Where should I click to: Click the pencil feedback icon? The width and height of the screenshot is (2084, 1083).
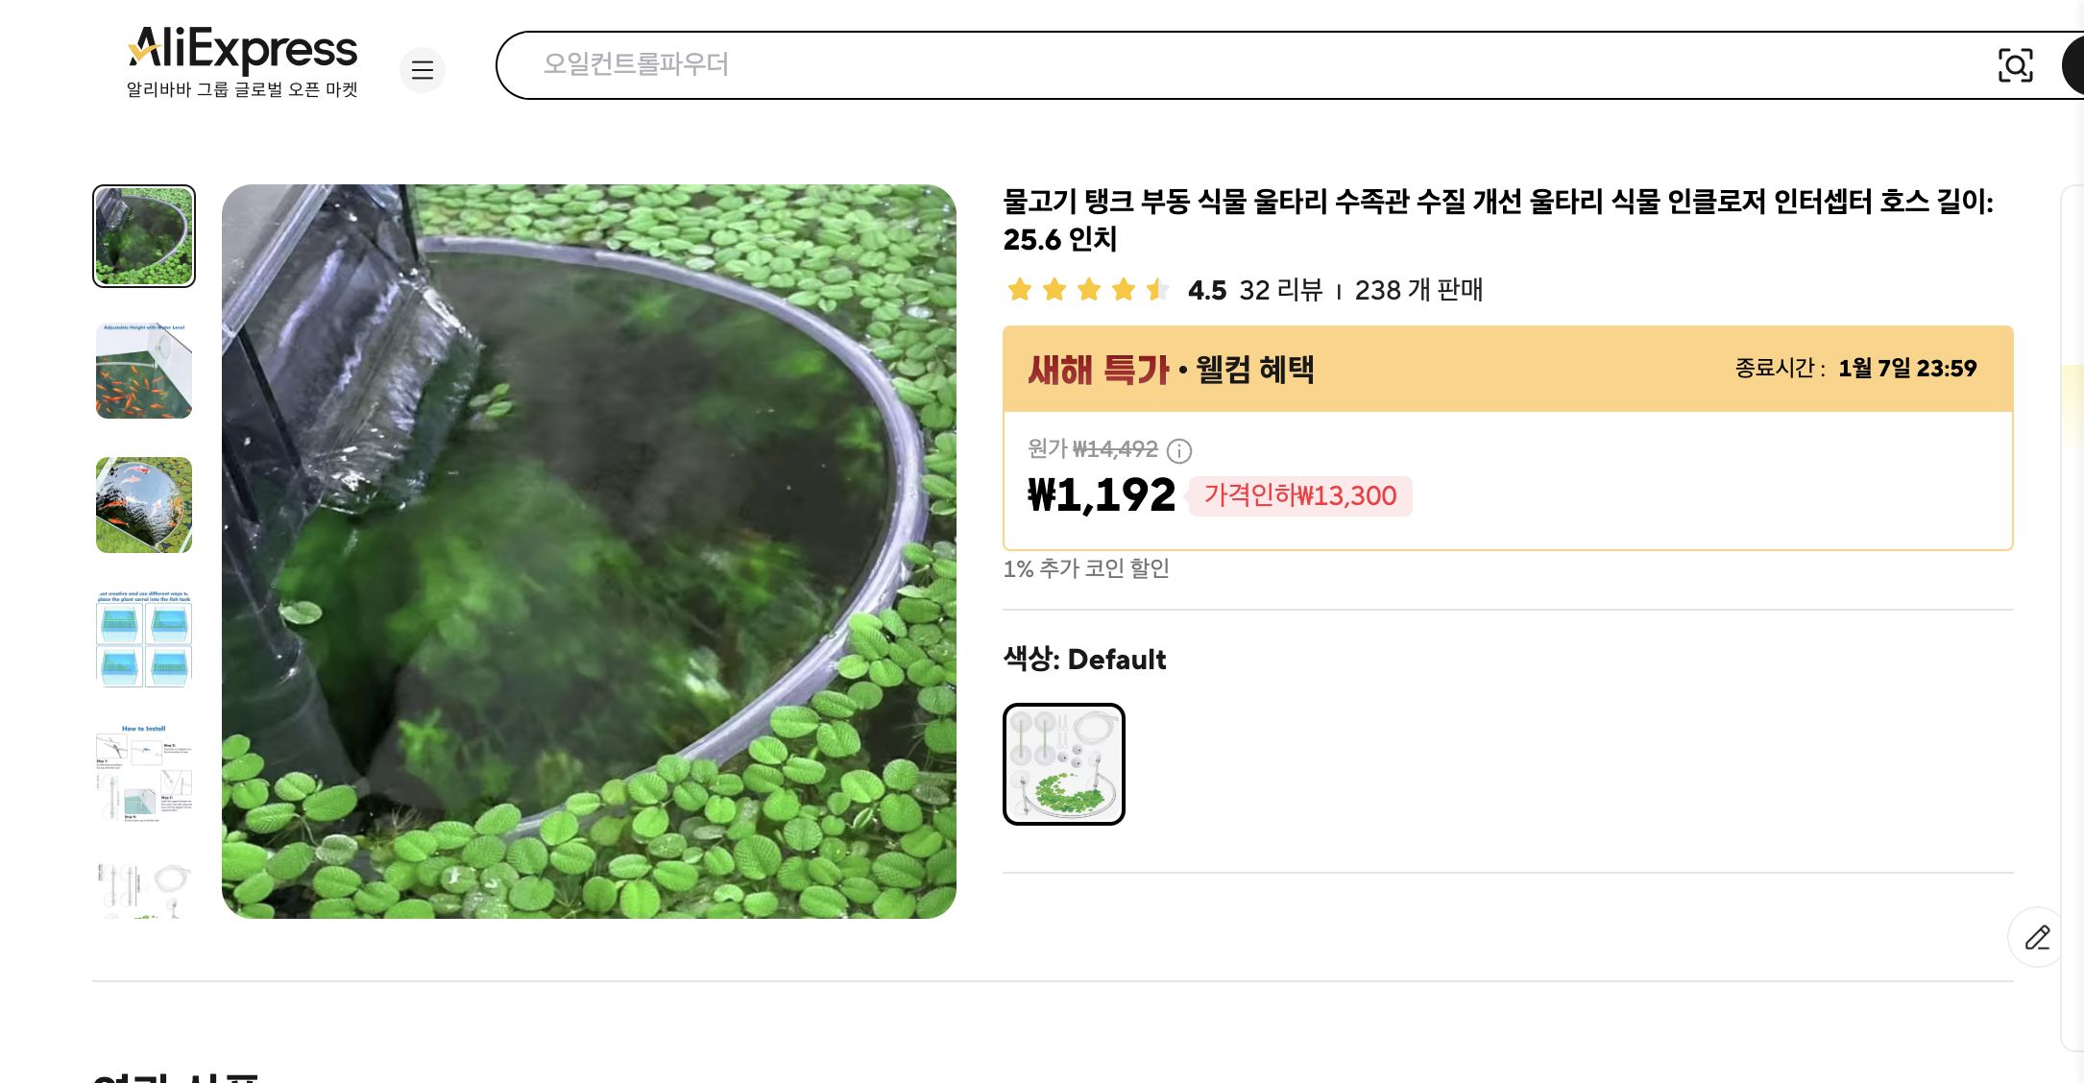2033,937
